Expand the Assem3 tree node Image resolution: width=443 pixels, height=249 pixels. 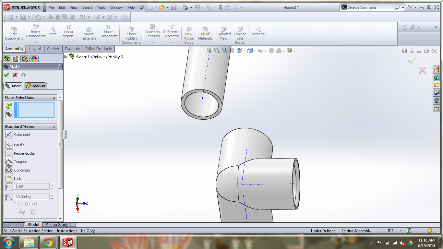pyautogui.click(x=66, y=56)
